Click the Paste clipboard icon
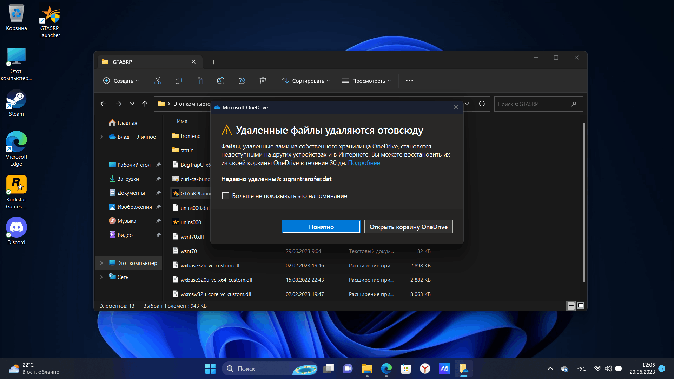The height and width of the screenshot is (379, 674). coord(199,81)
